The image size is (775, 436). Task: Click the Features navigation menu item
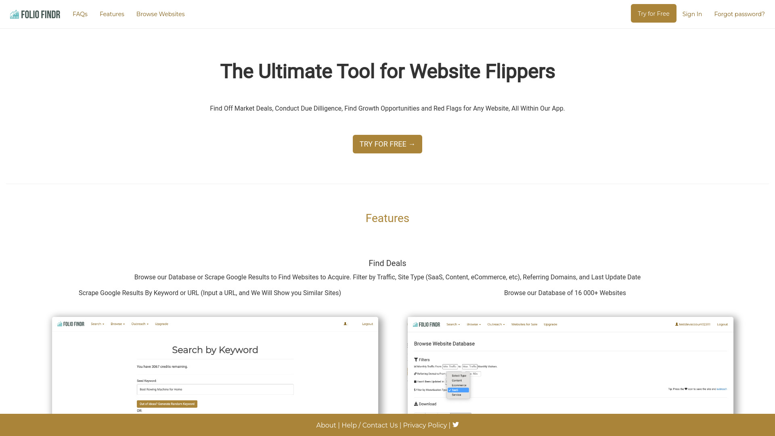[x=112, y=14]
